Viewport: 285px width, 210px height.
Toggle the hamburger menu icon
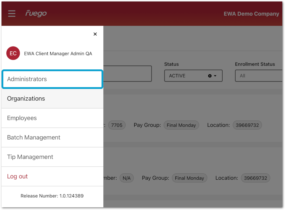[x=12, y=14]
